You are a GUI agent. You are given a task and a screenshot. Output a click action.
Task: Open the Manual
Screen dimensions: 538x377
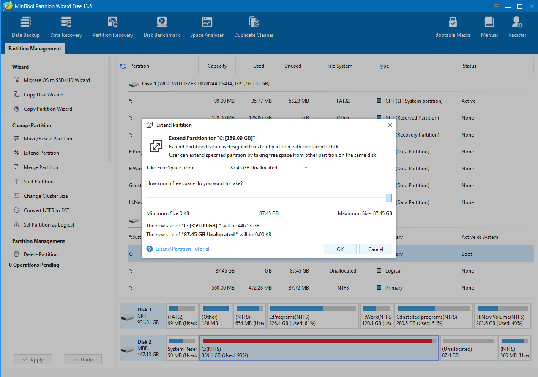click(489, 27)
